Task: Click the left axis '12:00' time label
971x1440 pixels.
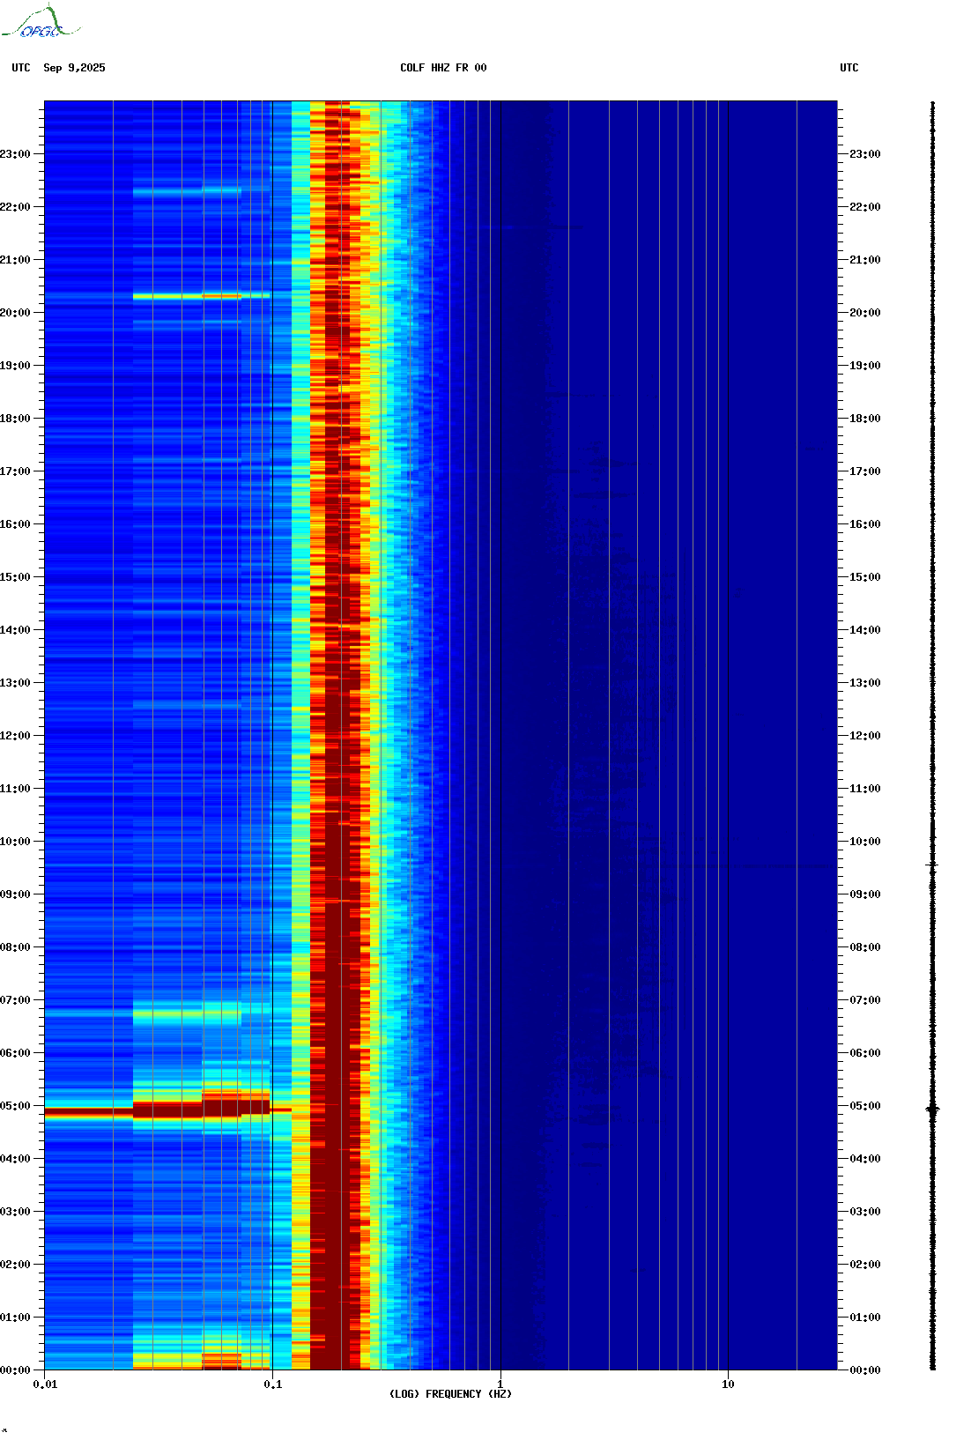Action: point(15,736)
